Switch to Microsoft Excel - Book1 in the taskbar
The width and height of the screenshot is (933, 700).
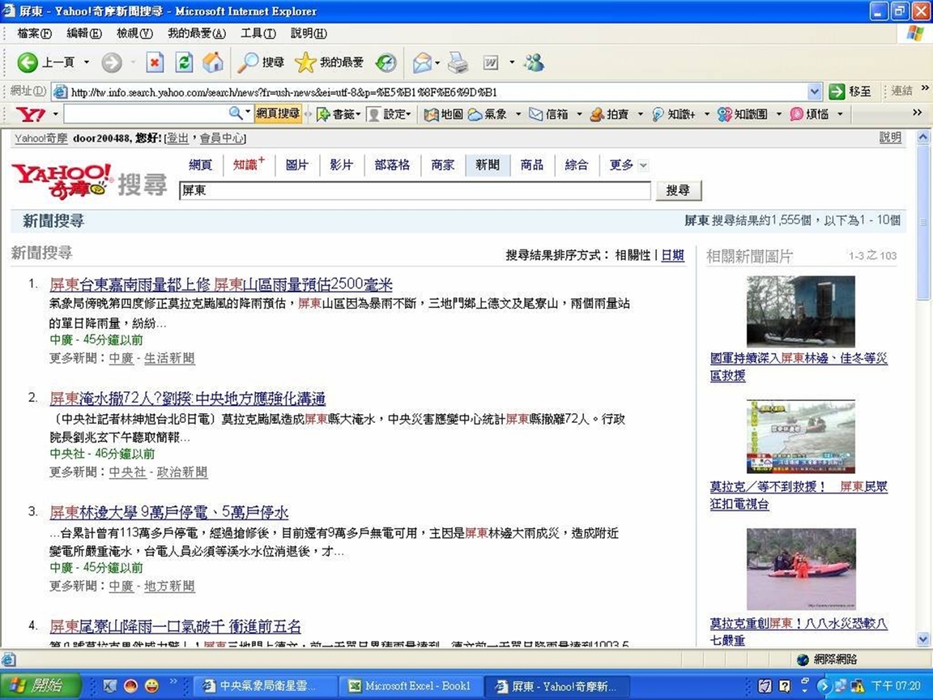coord(410,686)
